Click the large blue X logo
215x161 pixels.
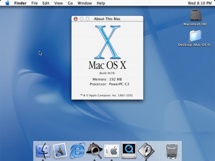click(x=107, y=42)
